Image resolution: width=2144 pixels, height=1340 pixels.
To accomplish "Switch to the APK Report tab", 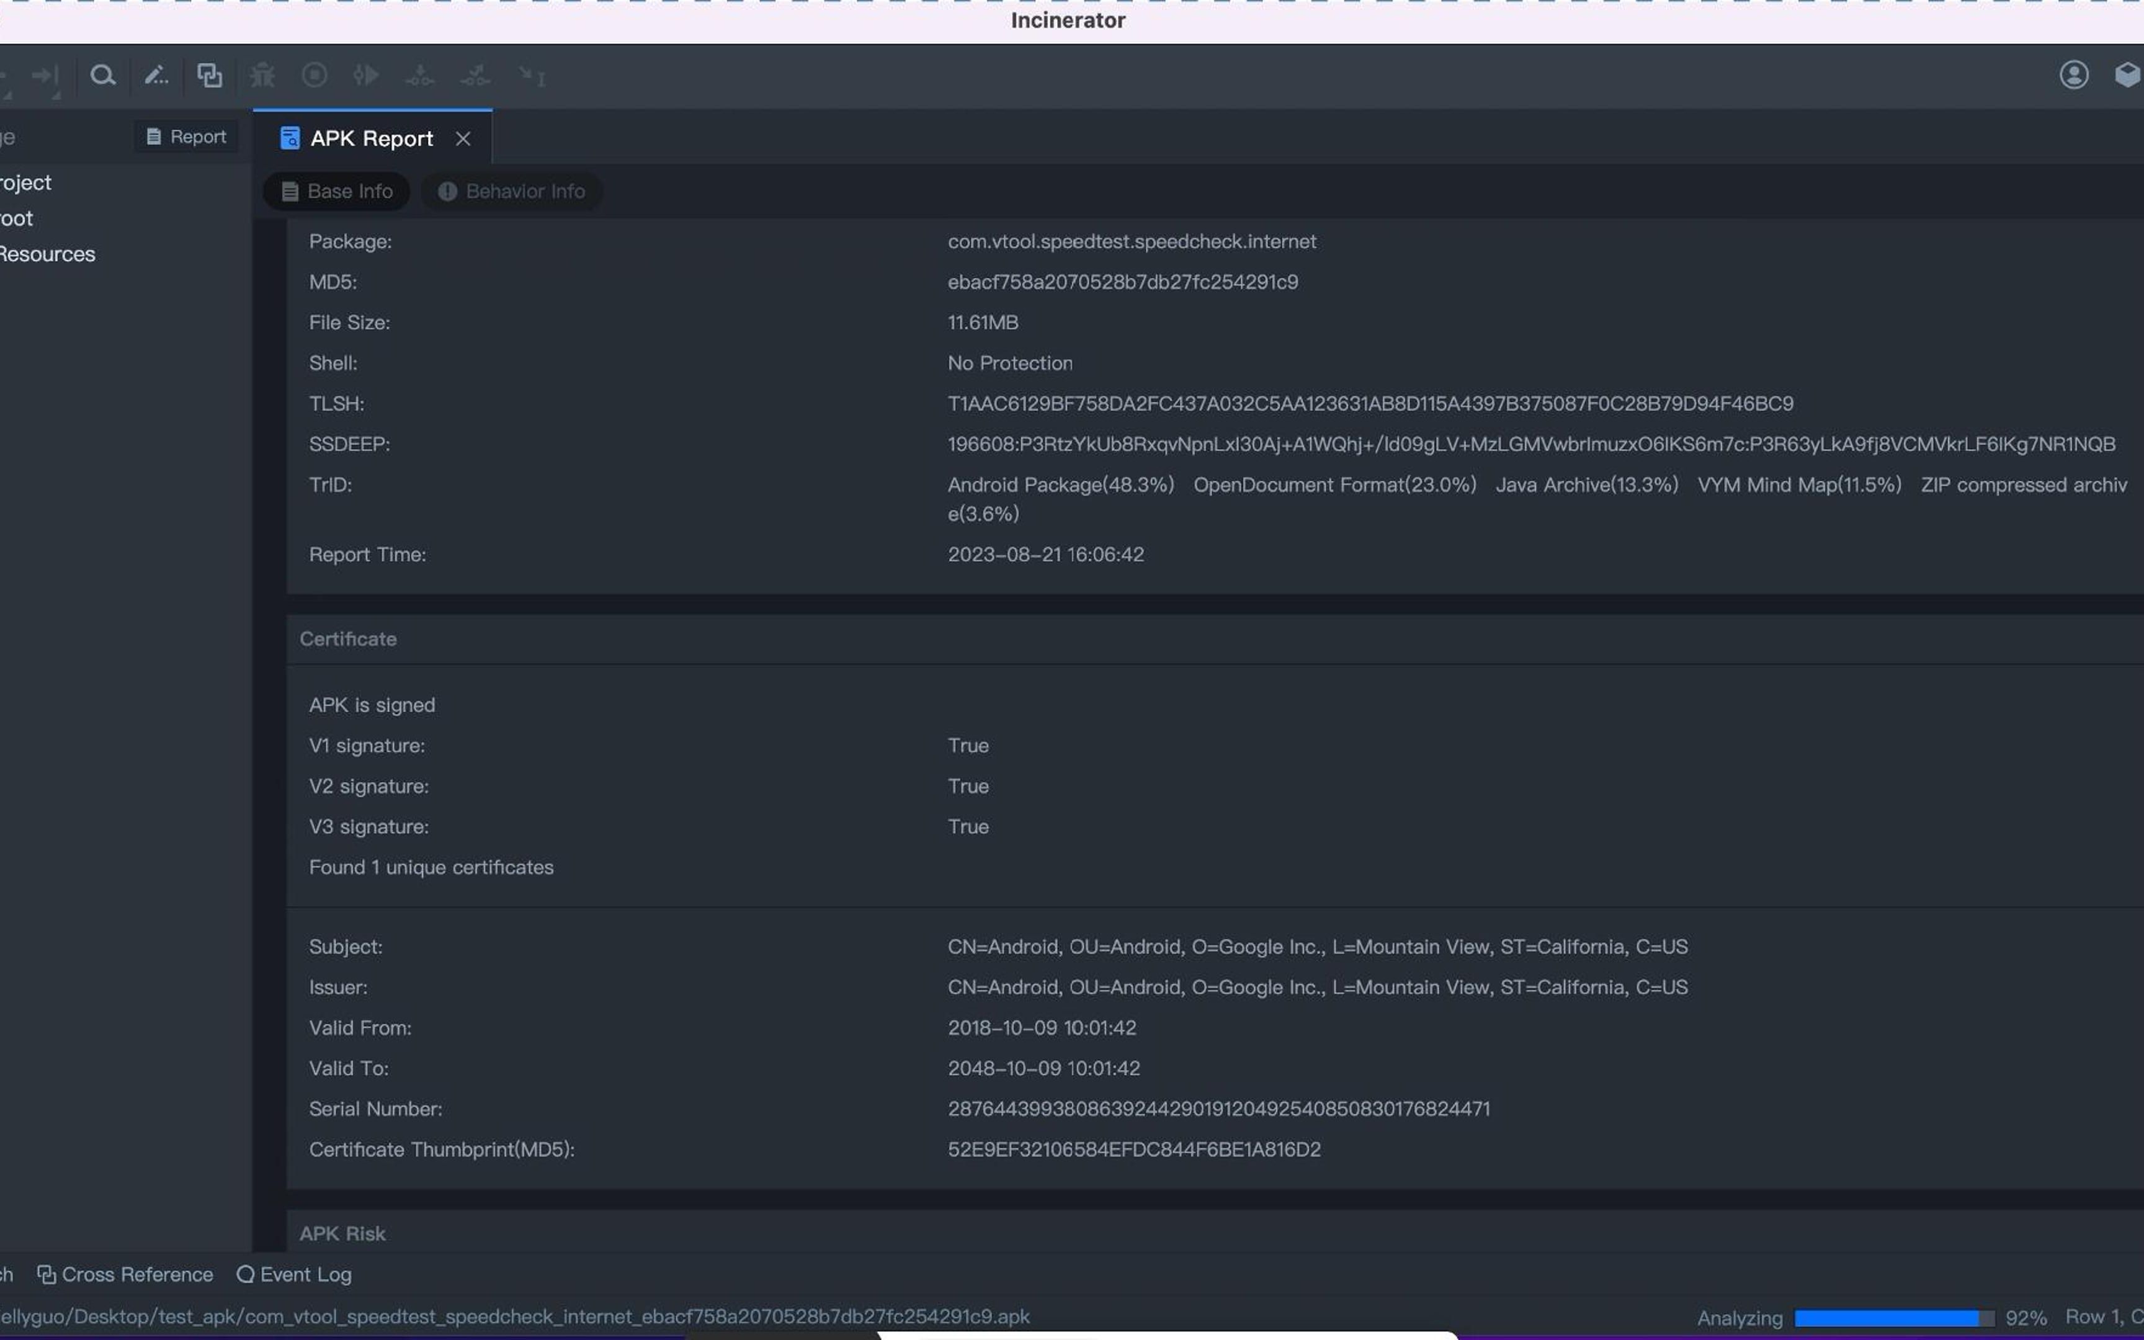I will tap(372, 138).
